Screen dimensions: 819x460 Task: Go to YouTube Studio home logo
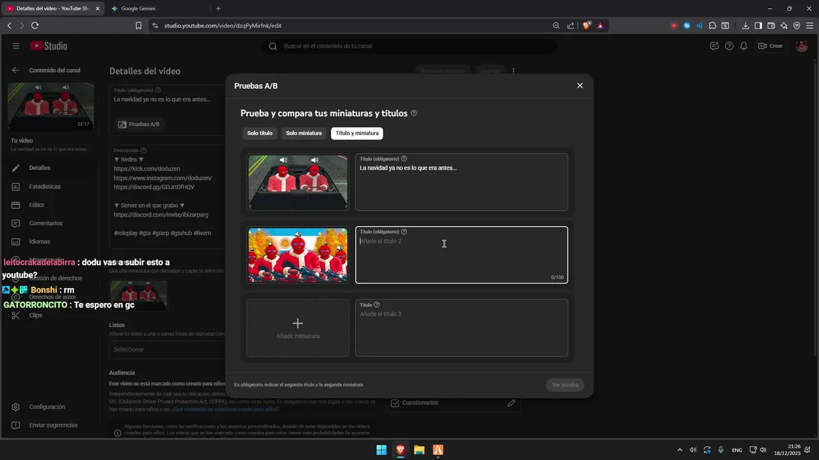[49, 46]
